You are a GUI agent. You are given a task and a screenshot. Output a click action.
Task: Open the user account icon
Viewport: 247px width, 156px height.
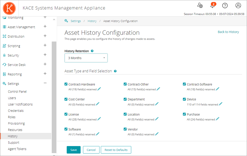pyautogui.click(x=238, y=5)
